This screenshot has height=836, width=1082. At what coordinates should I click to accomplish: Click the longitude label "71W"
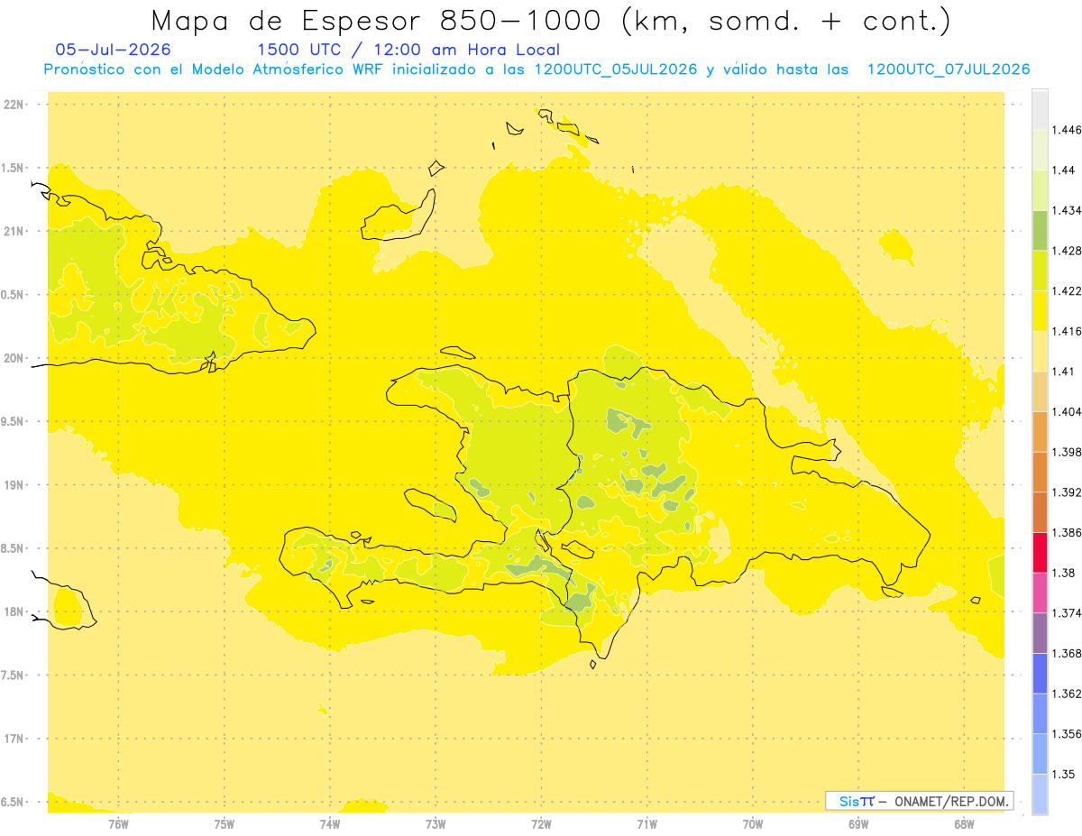click(x=646, y=824)
